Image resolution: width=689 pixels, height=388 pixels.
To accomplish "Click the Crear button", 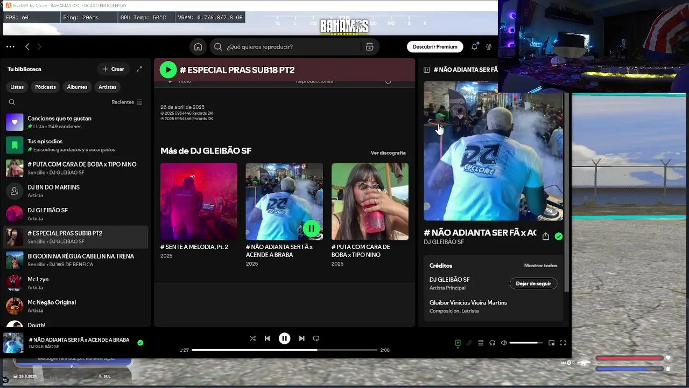I will [114, 69].
